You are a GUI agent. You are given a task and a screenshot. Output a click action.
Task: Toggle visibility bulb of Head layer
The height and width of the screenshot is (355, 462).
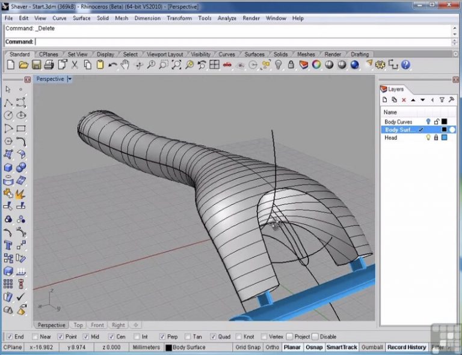click(428, 138)
